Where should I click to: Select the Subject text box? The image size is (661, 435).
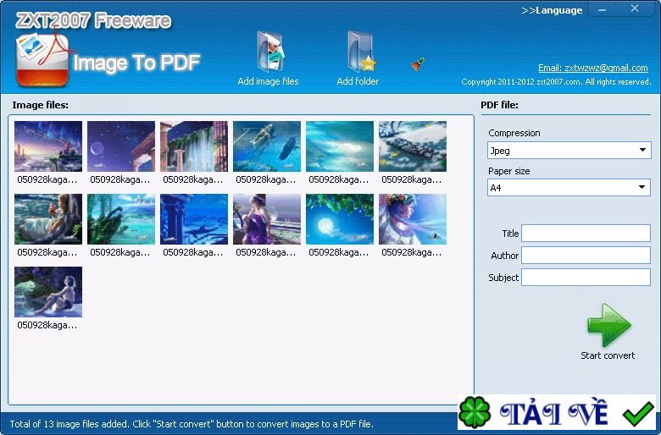tap(586, 278)
